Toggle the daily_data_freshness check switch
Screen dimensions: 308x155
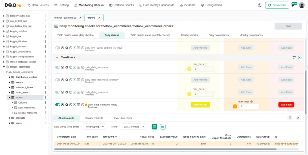click(x=58, y=67)
